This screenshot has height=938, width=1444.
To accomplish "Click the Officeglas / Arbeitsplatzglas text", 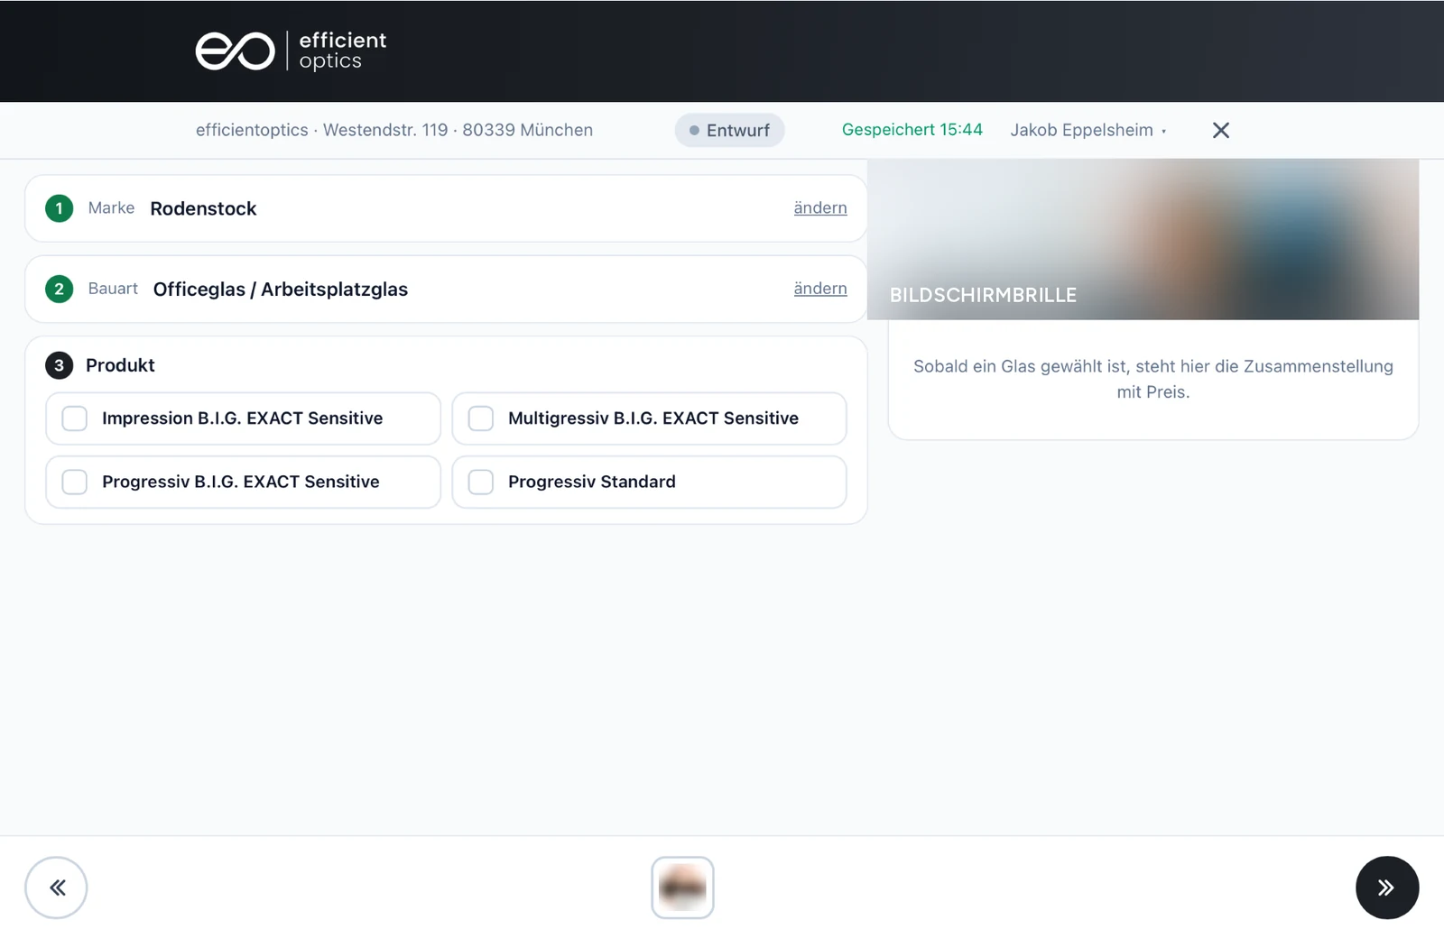I will tap(281, 290).
